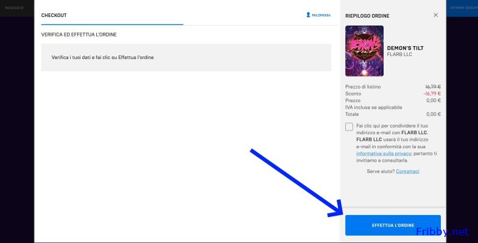Click the RIEPILOGO ORDINE heading
The height and width of the screenshot is (243, 478).
tap(367, 16)
